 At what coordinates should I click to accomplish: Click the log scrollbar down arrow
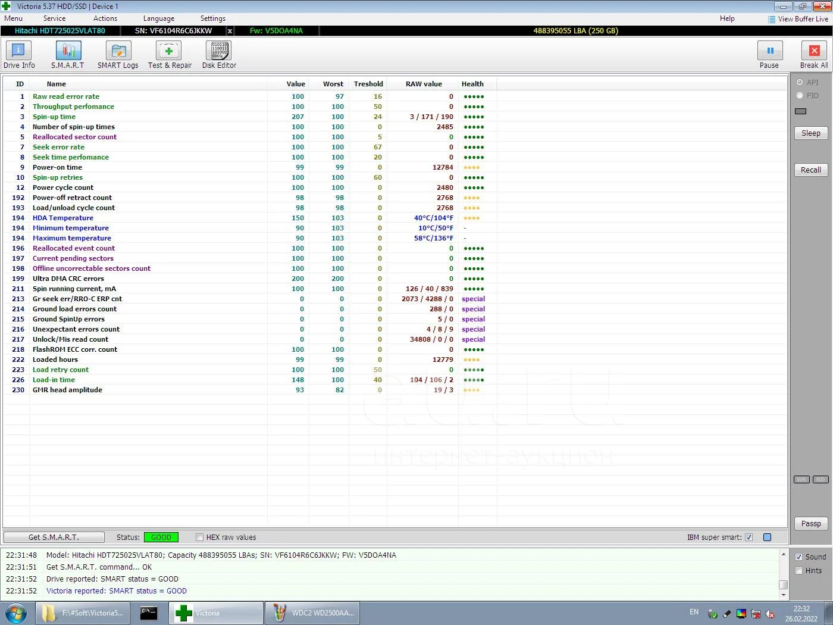point(783,595)
